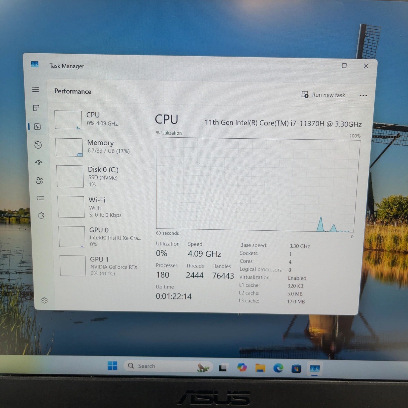The image size is (408, 408).
Task: Open the three-dot more options menu
Action: click(363, 95)
